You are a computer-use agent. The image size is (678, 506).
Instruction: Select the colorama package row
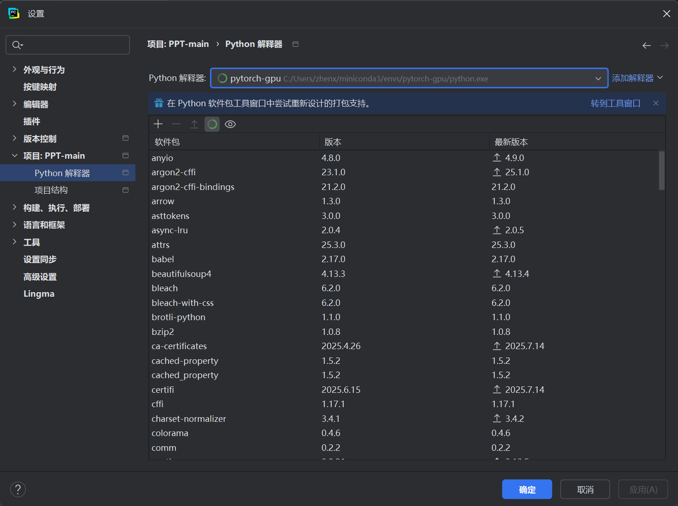coord(404,433)
